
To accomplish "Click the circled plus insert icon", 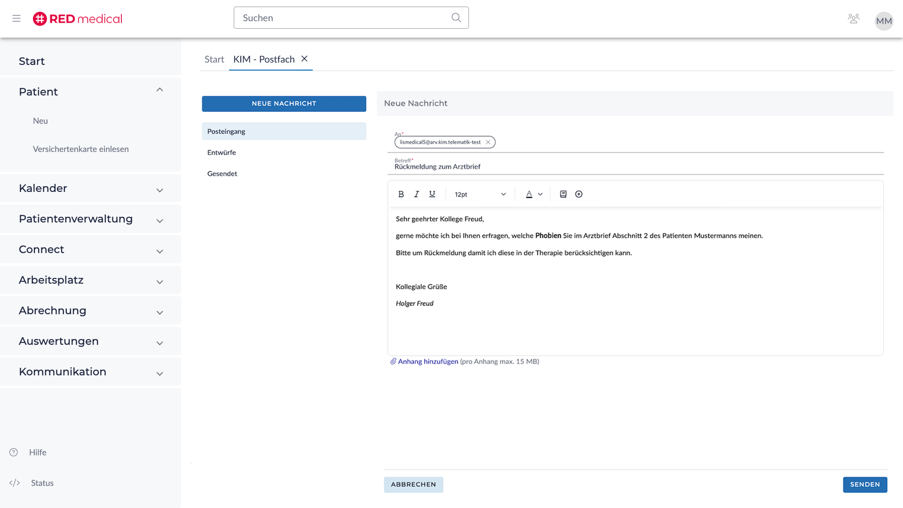I will click(x=579, y=194).
